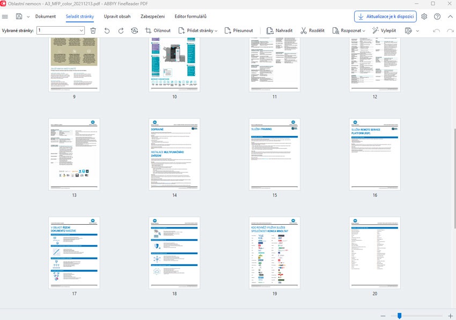
Task: Click Vylepšit images button
Action: coord(384,31)
